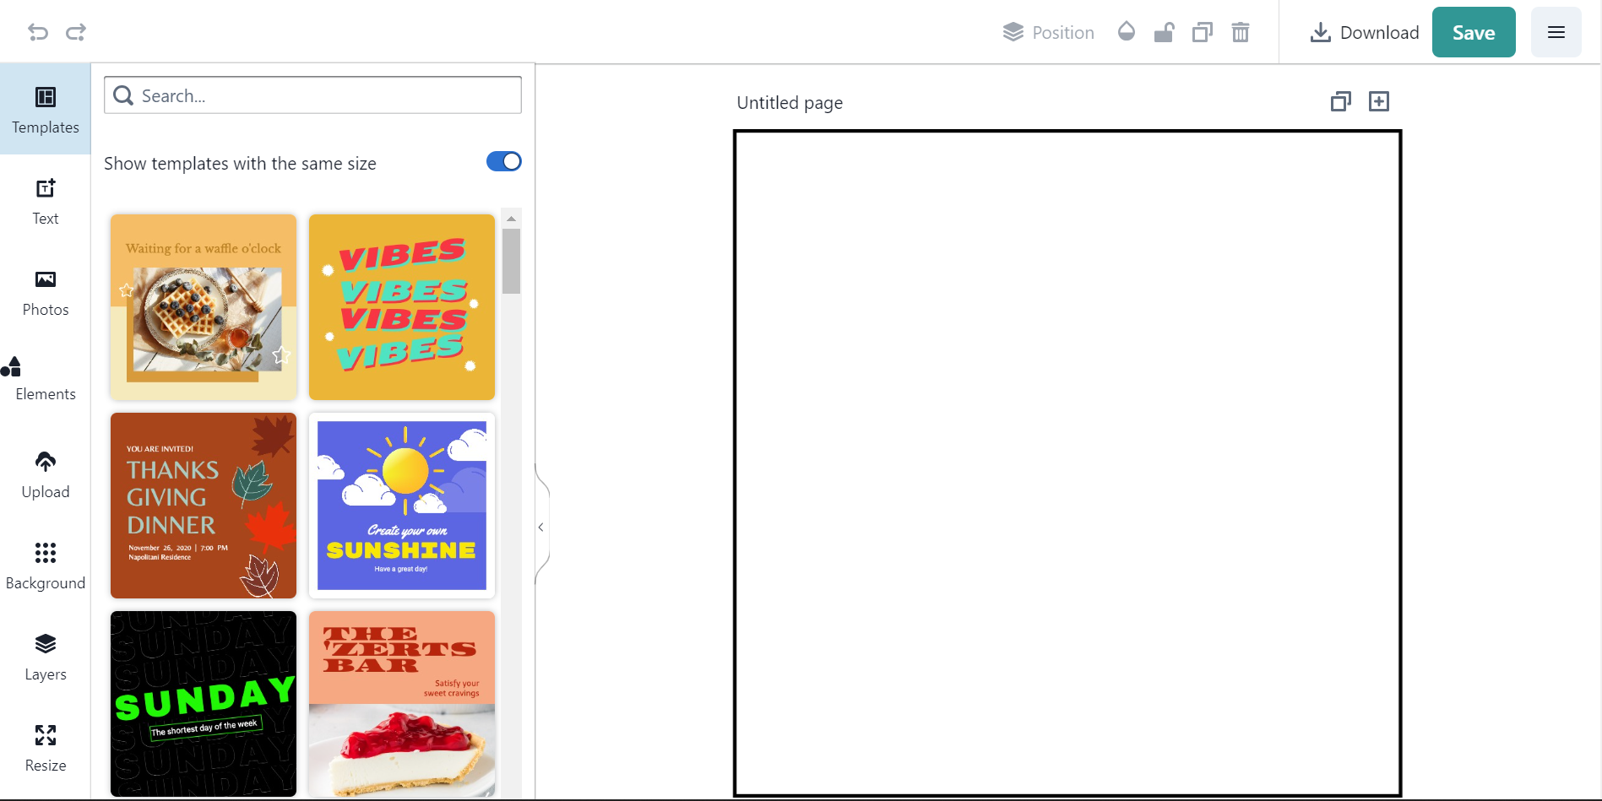1602x801 pixels.
Task: Click the duplicate element icon in top toolbar
Action: [1203, 32]
